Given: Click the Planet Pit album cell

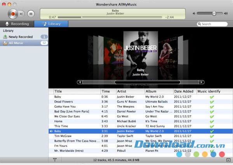Looking at the screenshot, I should 152,151.
